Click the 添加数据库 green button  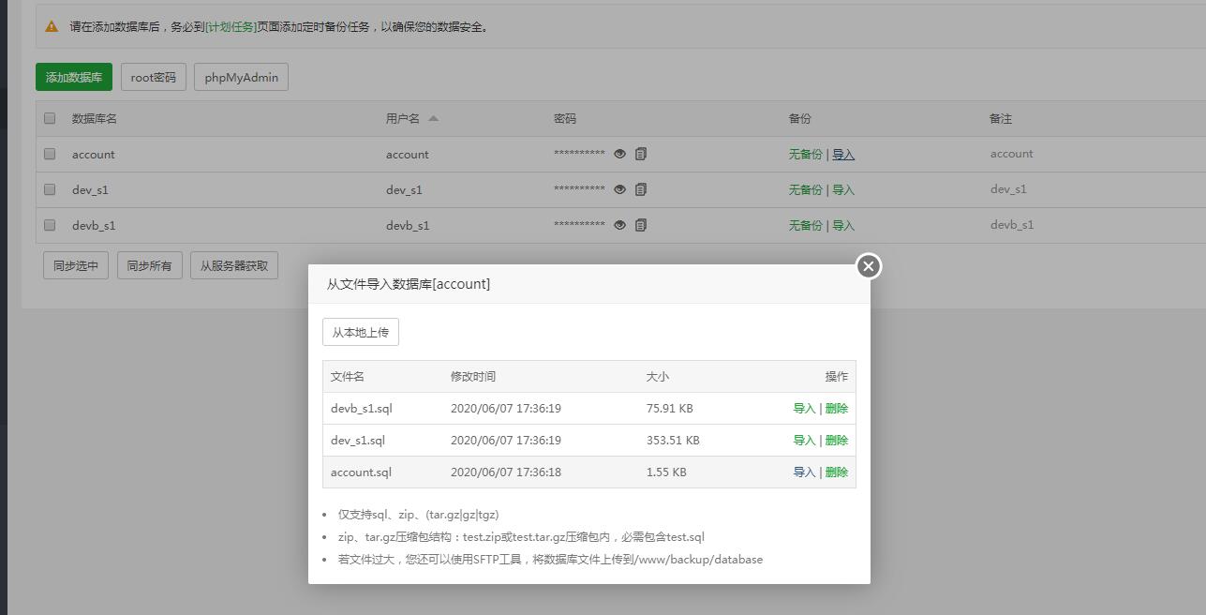click(x=74, y=77)
